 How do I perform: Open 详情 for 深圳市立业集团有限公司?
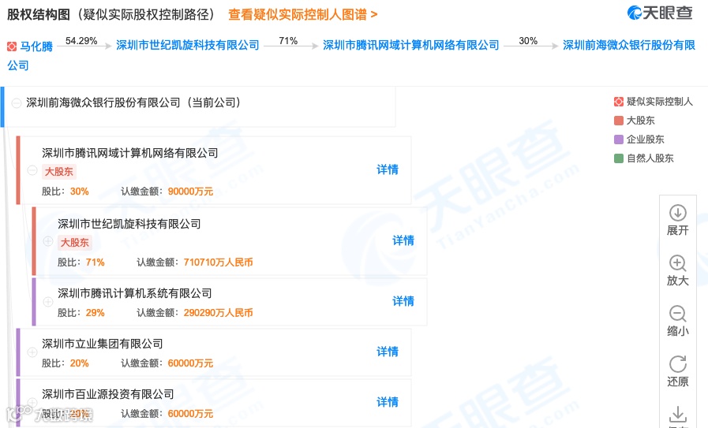(388, 352)
